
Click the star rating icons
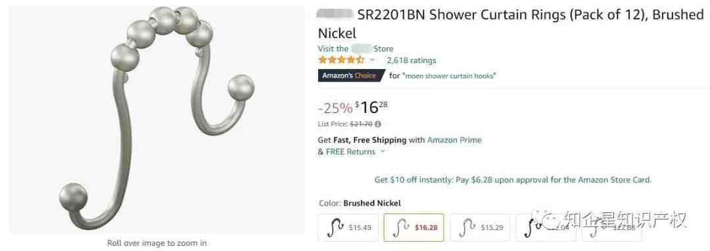click(341, 60)
